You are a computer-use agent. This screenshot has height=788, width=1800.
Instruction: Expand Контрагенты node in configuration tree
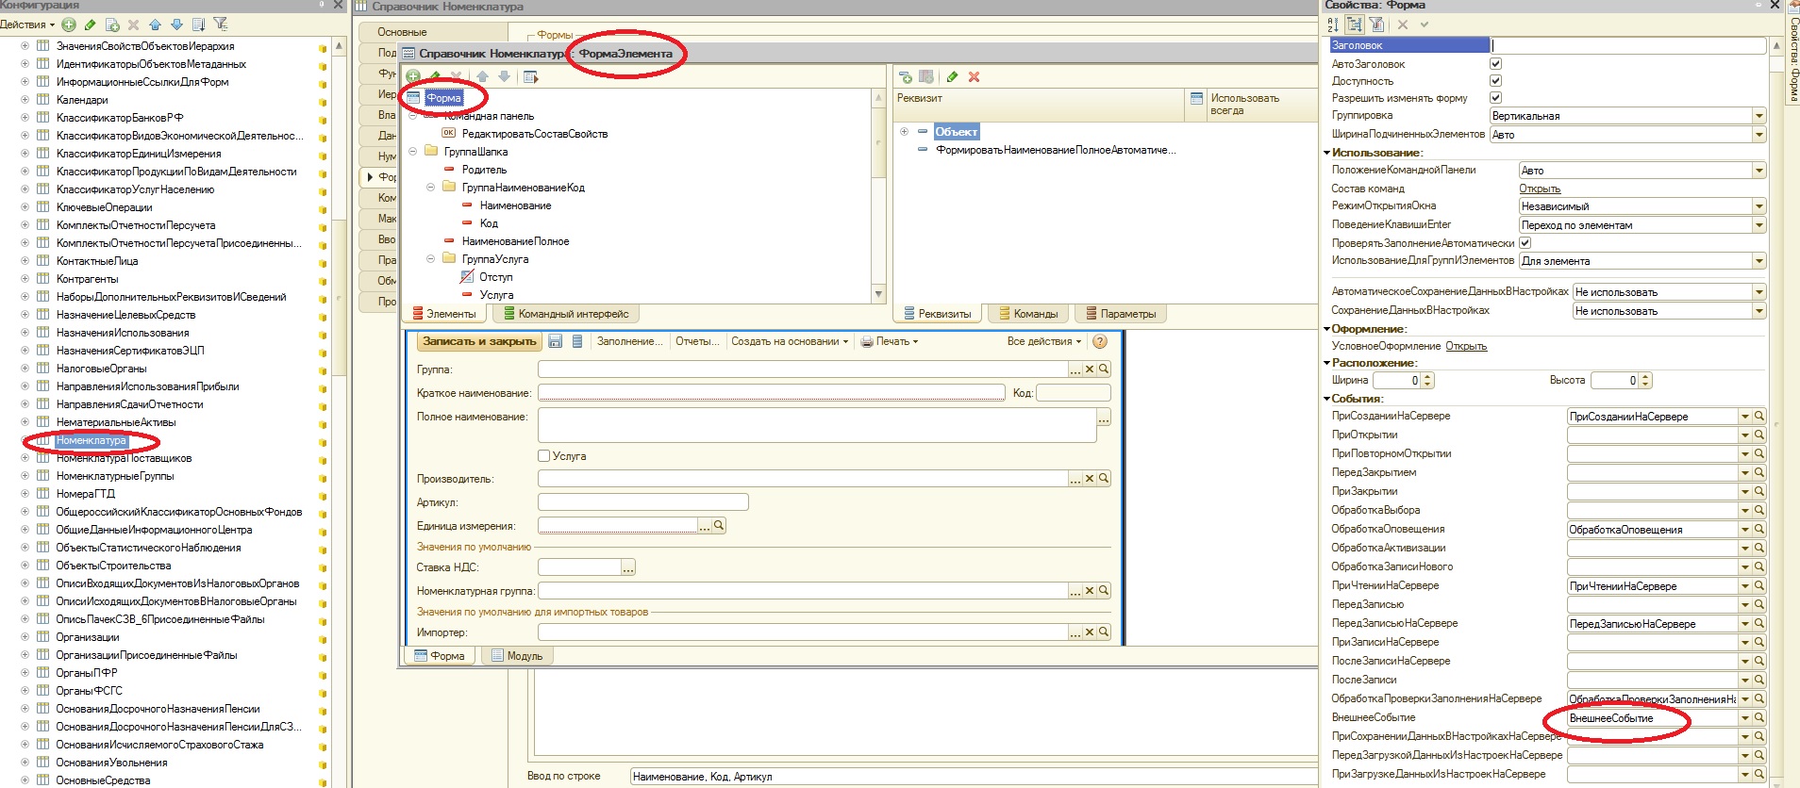(25, 278)
